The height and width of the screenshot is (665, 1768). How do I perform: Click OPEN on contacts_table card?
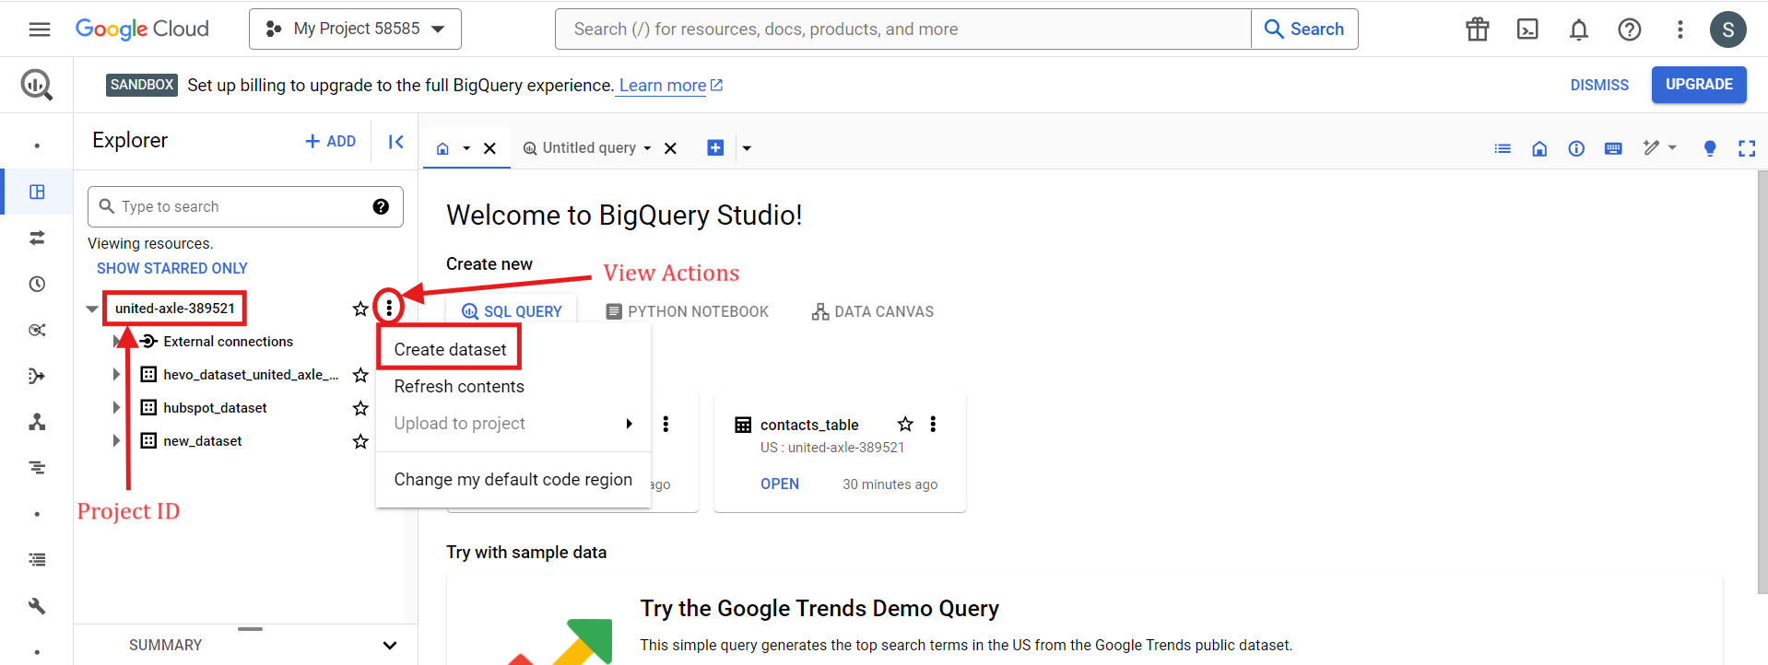[780, 484]
